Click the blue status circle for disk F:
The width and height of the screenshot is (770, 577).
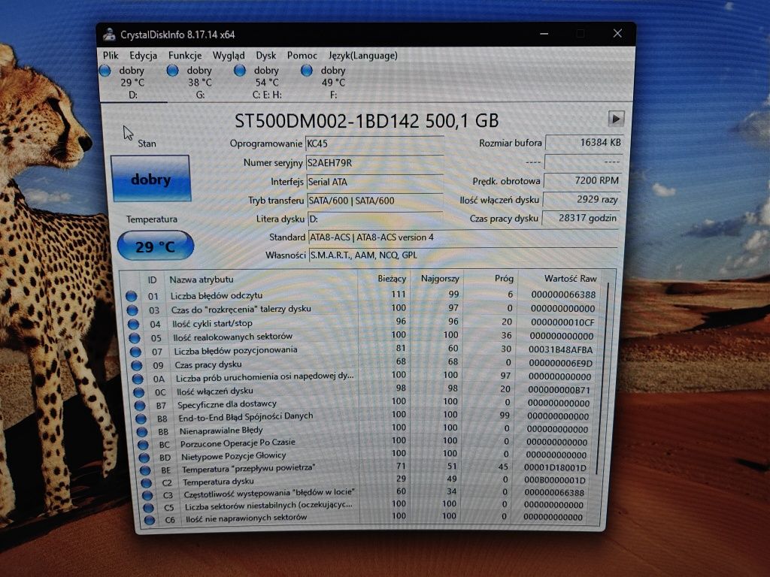tap(307, 71)
